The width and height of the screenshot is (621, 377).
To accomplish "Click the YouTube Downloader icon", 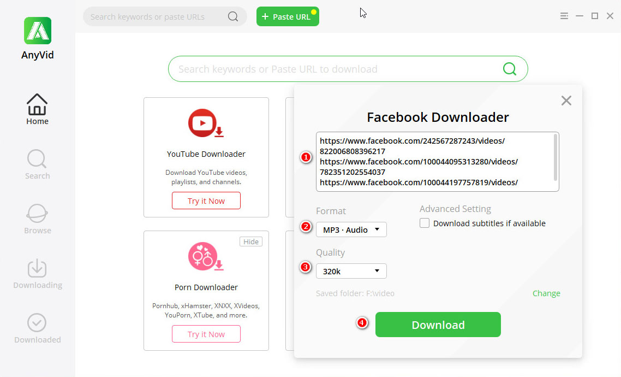I will [205, 123].
